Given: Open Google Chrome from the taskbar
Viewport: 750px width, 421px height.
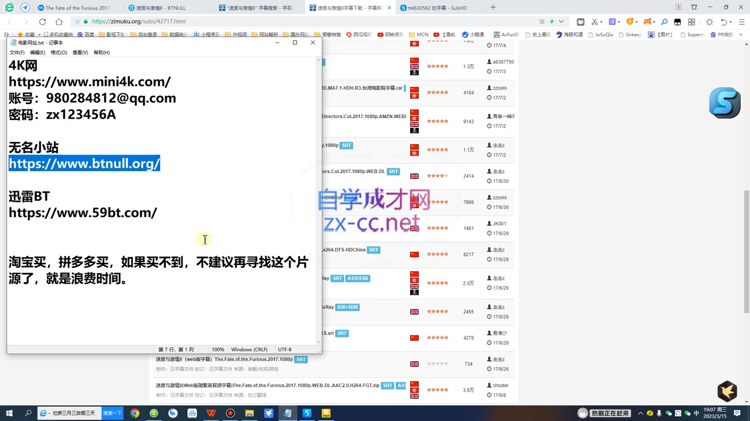Looking at the screenshot, I should (x=135, y=413).
